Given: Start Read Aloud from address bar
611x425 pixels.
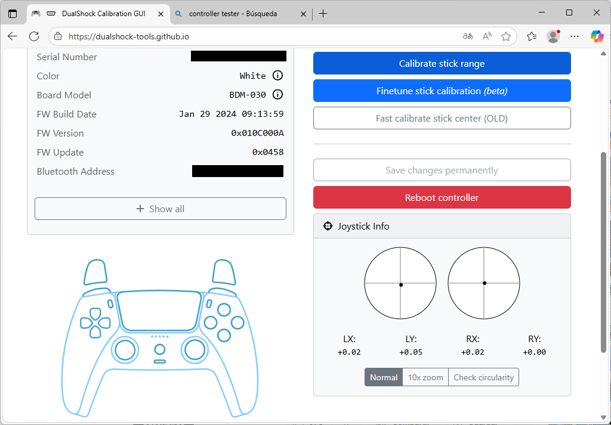Looking at the screenshot, I should click(x=487, y=36).
